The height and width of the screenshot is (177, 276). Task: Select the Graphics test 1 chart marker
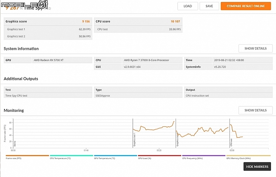[x=135, y=140]
